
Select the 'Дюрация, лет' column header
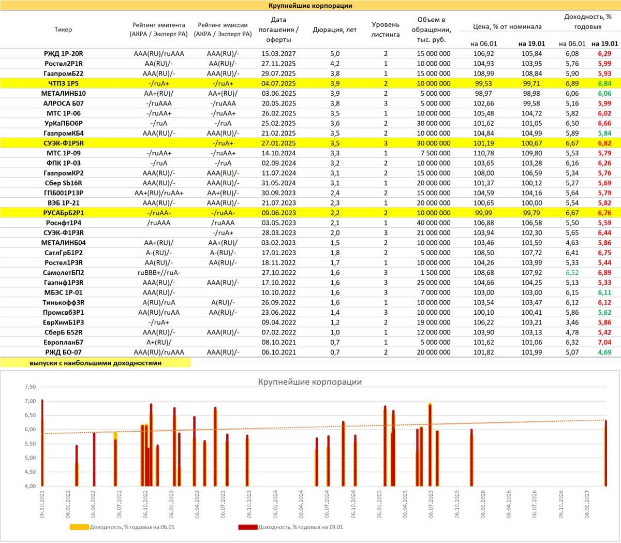[x=334, y=30]
